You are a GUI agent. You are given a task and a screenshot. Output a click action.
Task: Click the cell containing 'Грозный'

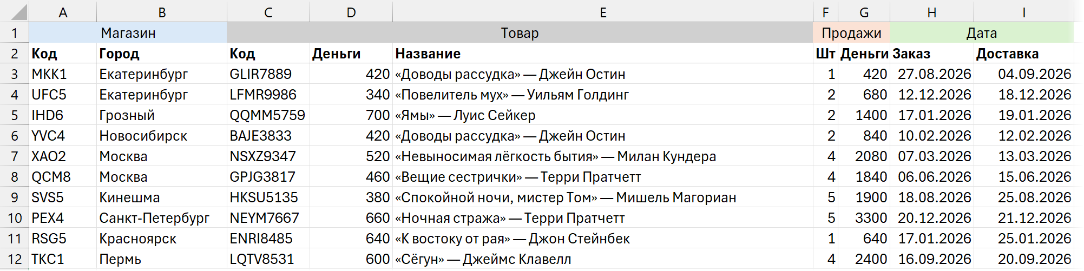pyautogui.click(x=161, y=115)
